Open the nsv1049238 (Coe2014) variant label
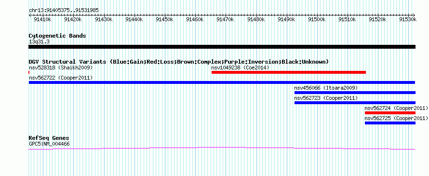 240,68
